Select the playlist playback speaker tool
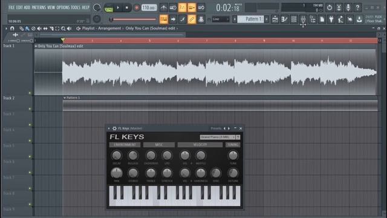The image size is (387, 218). coord(70,28)
